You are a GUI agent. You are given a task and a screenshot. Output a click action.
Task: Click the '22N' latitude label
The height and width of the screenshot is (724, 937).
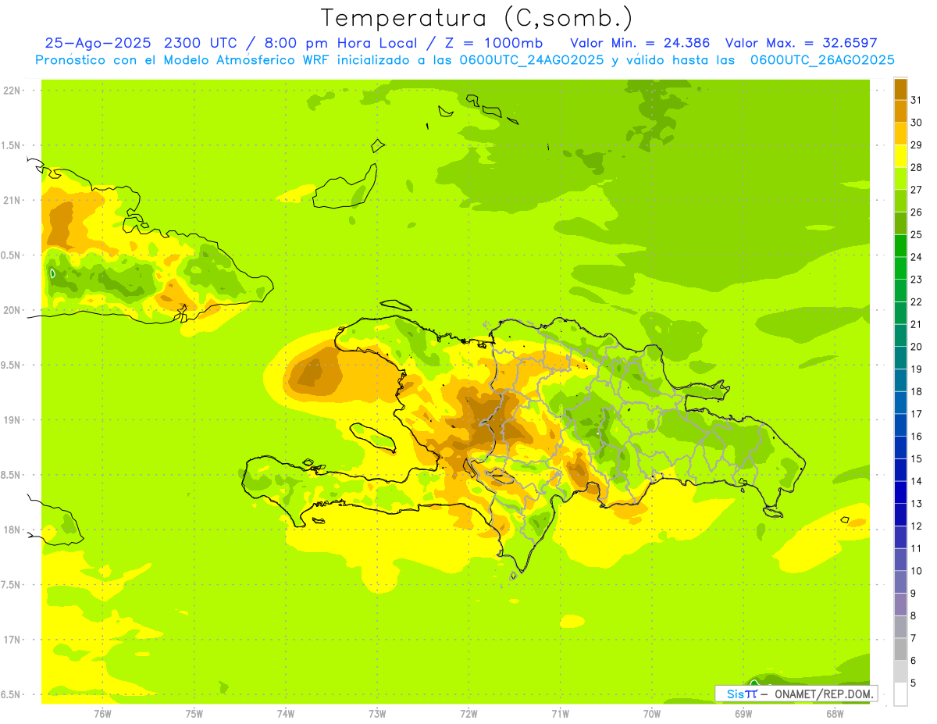pos(12,91)
